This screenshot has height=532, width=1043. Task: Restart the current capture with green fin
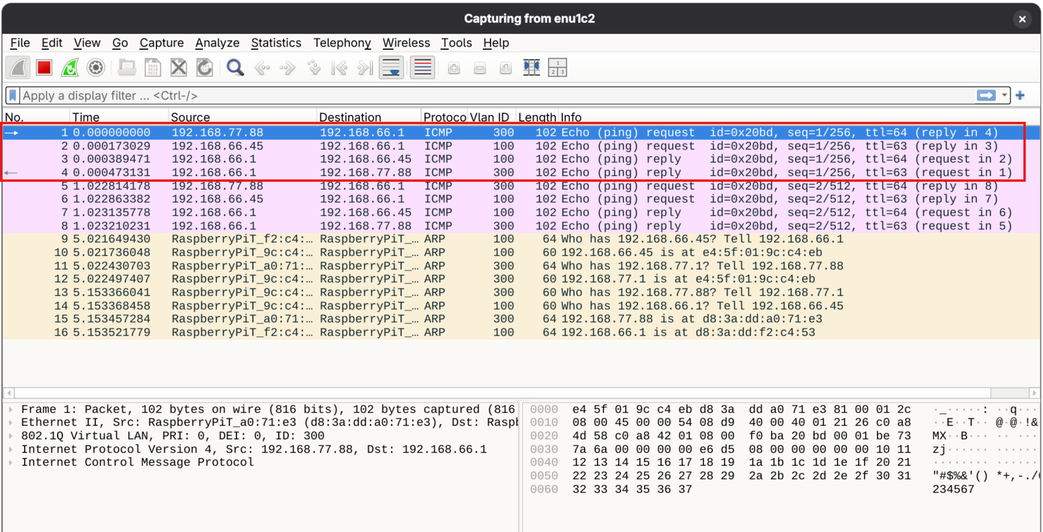point(70,67)
